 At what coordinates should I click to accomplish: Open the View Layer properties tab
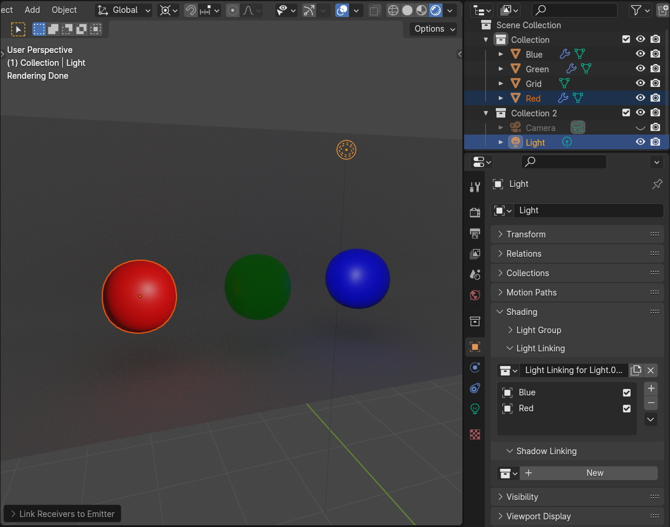[x=475, y=254]
